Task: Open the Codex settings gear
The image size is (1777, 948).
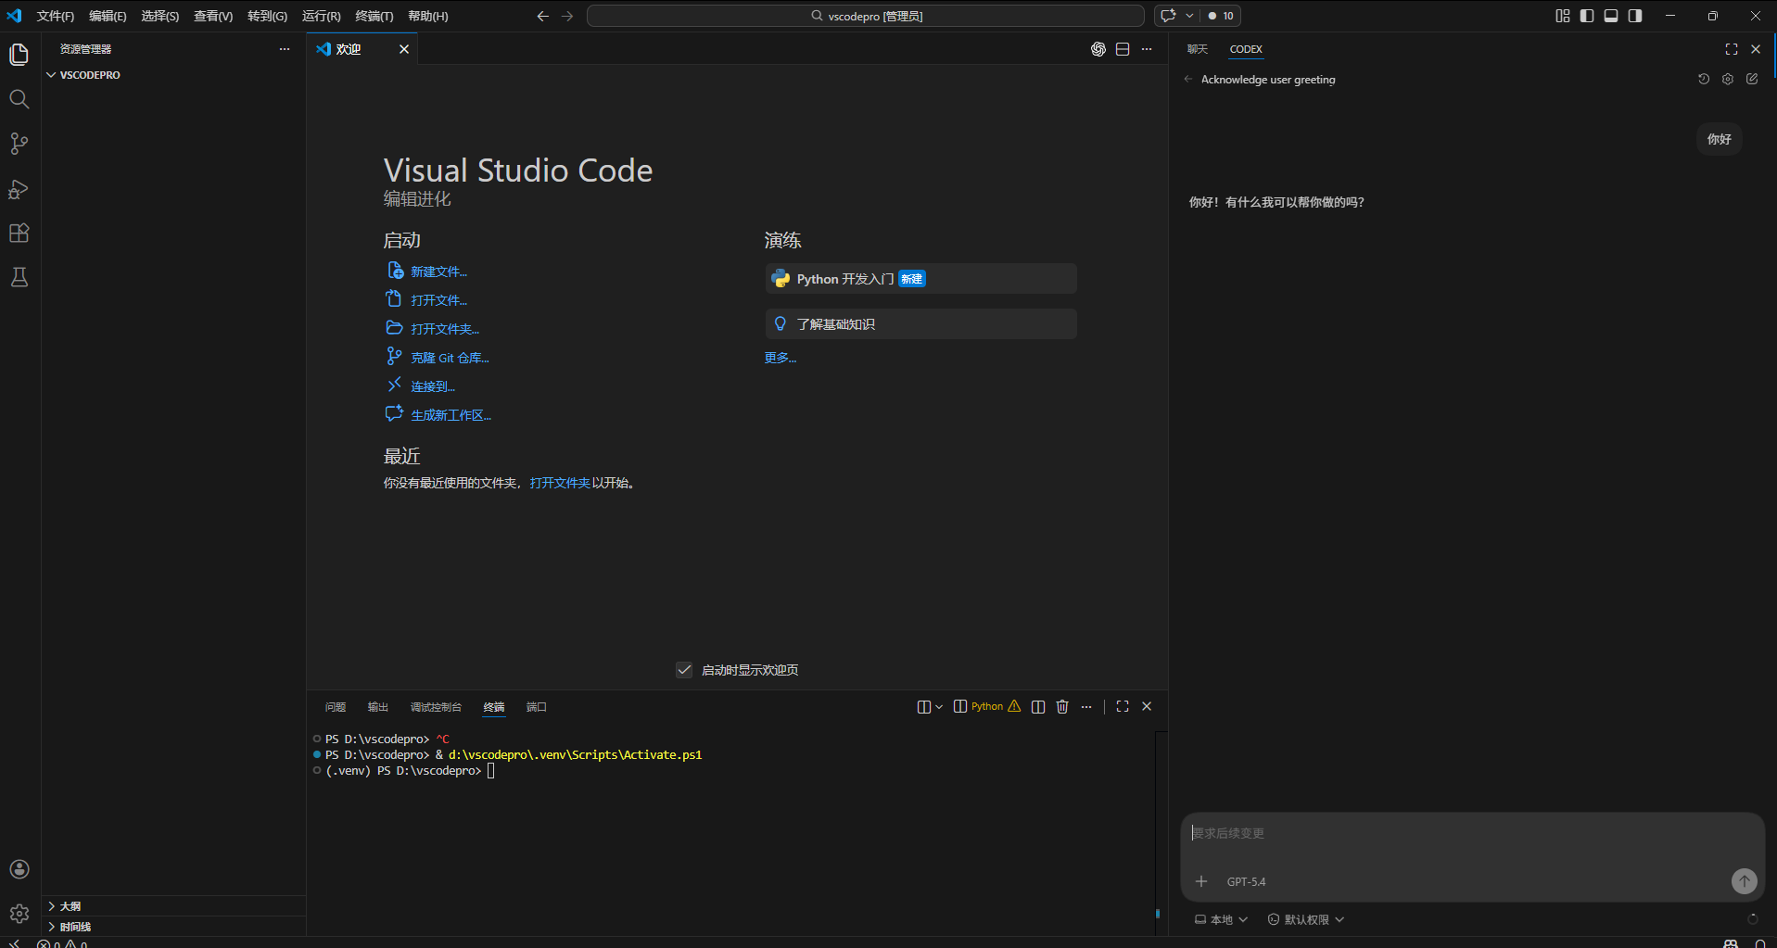Action: 1728,80
